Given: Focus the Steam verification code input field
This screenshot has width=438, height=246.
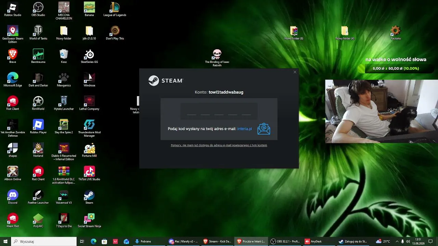Looking at the screenshot, I should click(x=219, y=111).
